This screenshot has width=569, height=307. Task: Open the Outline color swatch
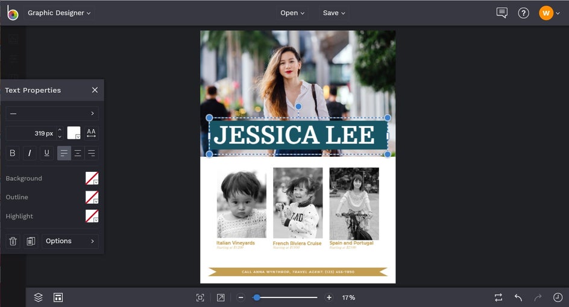[92, 197]
